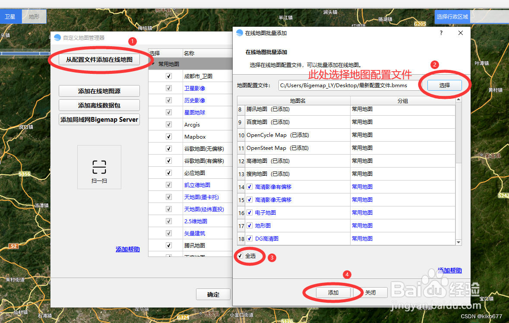Switch to the 卫星 map tab
The image size is (509, 323).
tap(10, 16)
